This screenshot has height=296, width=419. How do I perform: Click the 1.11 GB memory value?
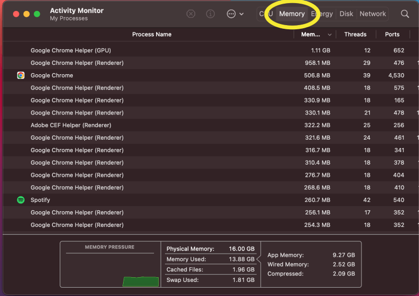click(x=321, y=50)
